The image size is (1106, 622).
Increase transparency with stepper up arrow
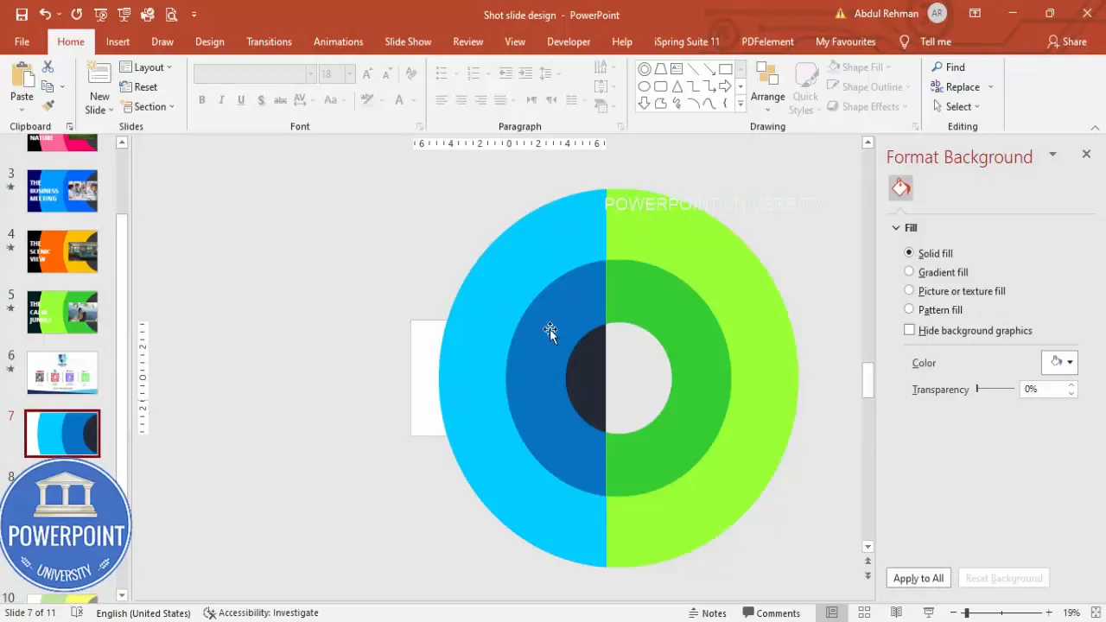pyautogui.click(x=1071, y=385)
